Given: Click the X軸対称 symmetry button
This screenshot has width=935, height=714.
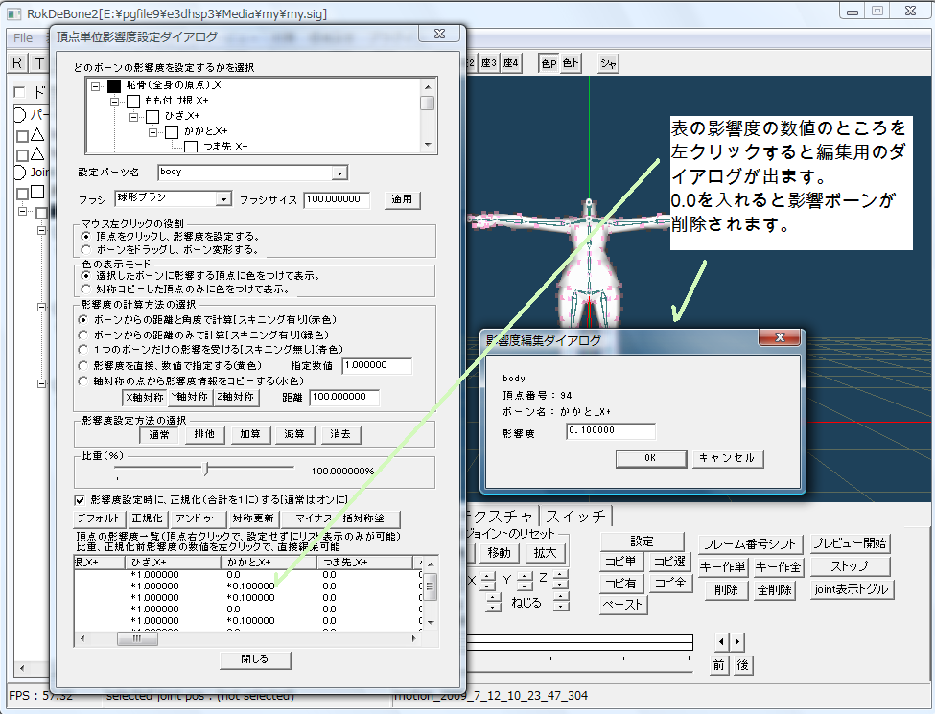Looking at the screenshot, I should (144, 397).
